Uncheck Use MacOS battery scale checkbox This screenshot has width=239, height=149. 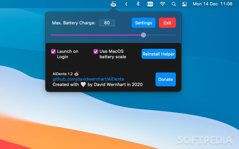[96, 51]
